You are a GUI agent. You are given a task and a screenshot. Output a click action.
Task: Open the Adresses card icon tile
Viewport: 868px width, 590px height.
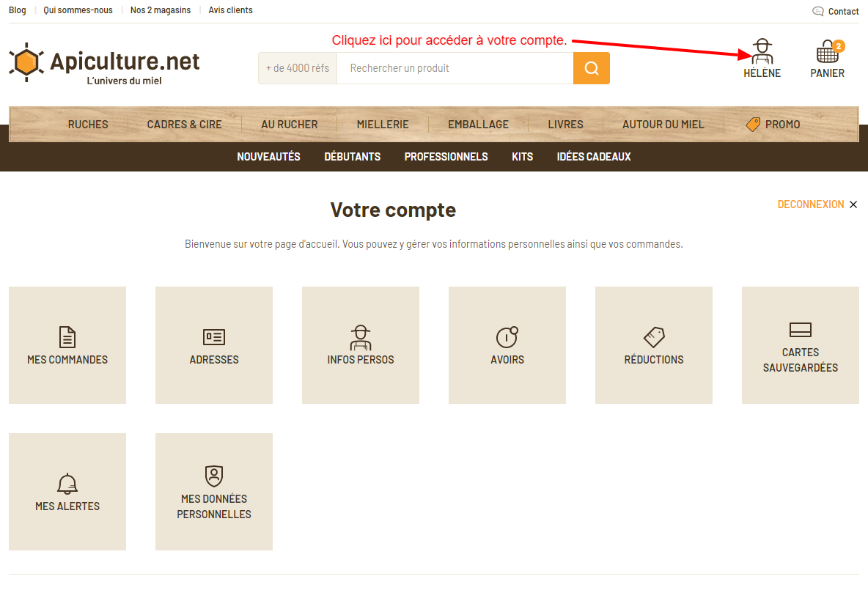214,337
